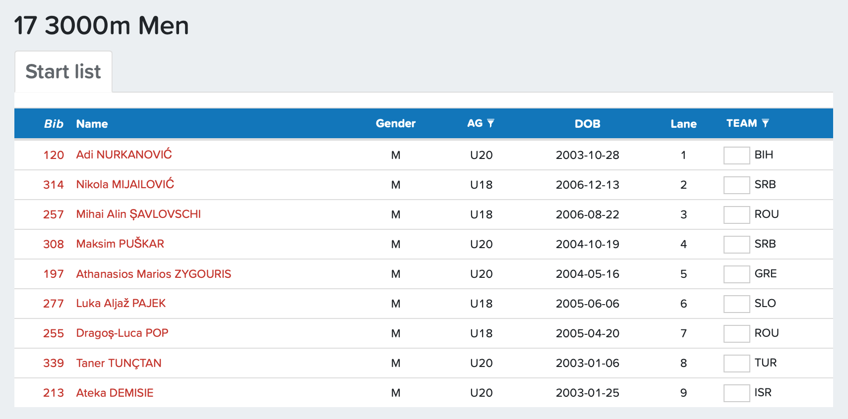Select Luka Aljaž PAJEK name link
The image size is (848, 419).
pyautogui.click(x=121, y=304)
